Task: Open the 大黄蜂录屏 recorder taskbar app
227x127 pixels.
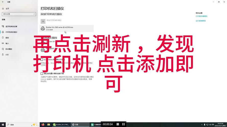Action: 95,124
